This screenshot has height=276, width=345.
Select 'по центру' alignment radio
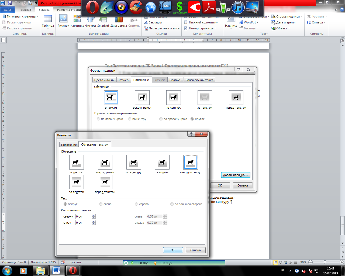pos(130,119)
